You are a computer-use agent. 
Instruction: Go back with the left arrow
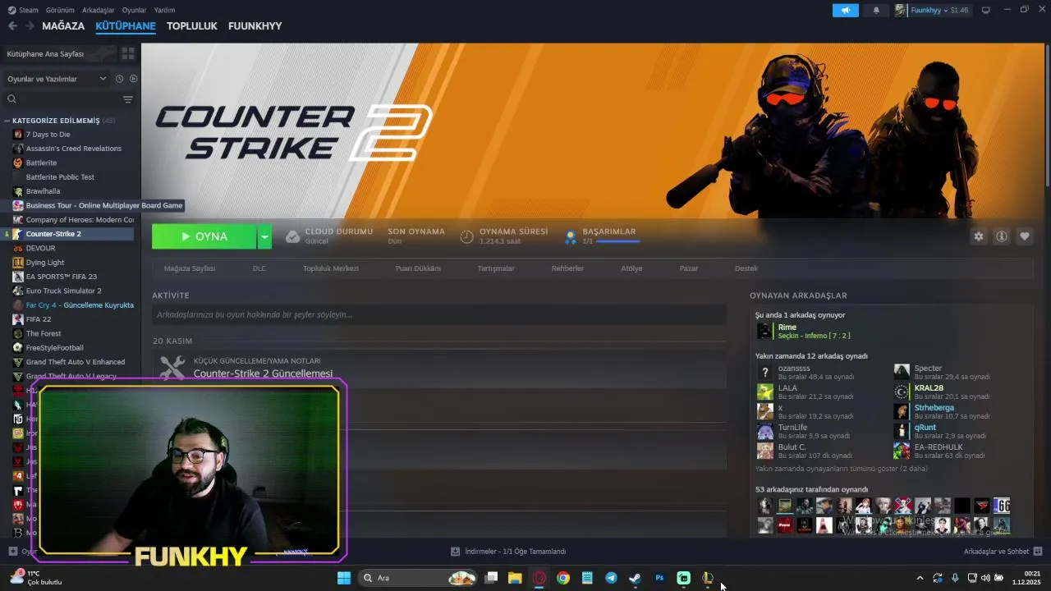pos(12,25)
